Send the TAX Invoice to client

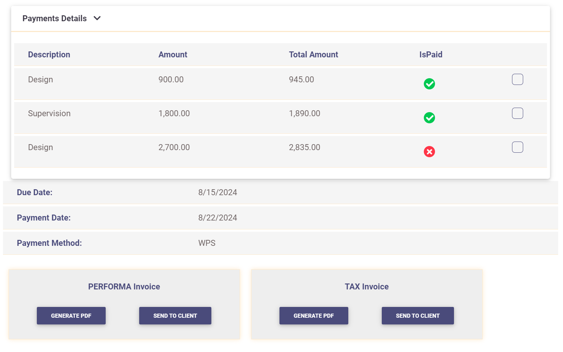418,315
